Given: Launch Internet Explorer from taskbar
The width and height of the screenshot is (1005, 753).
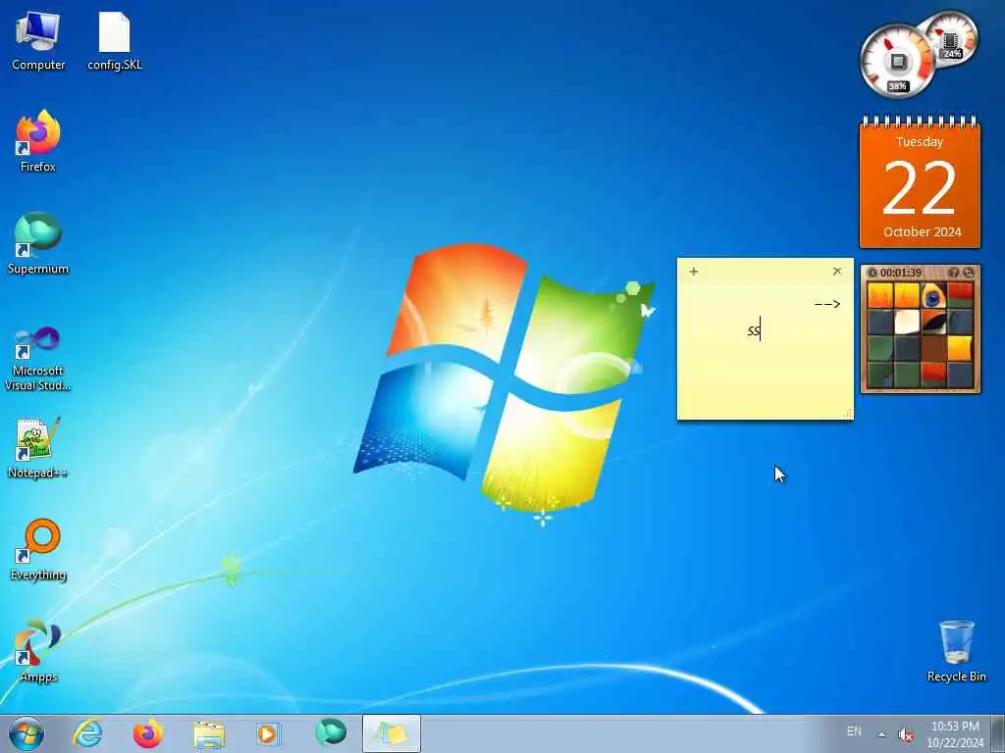Looking at the screenshot, I should pos(87,733).
